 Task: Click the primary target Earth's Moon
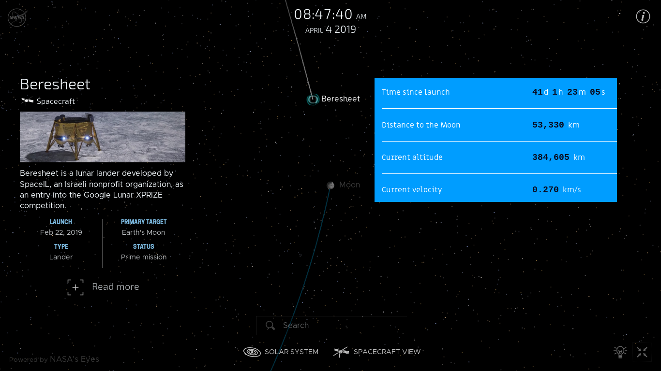144,233
